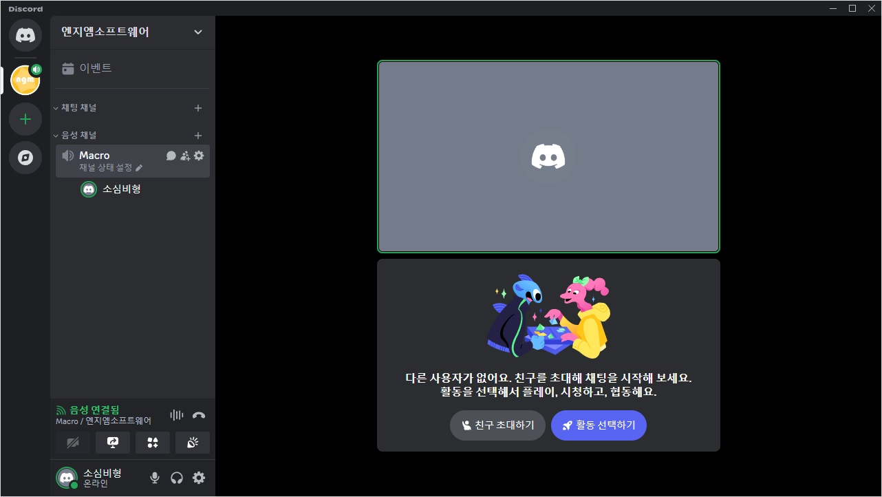Start an activity from voice panel

tap(153, 443)
